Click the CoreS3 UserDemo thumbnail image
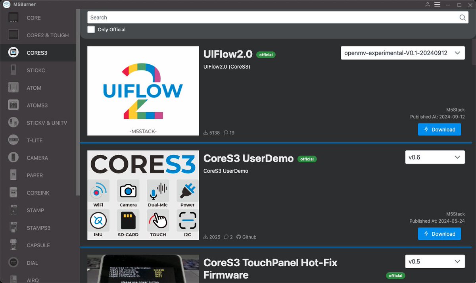Image resolution: width=476 pixels, height=283 pixels. click(x=143, y=195)
